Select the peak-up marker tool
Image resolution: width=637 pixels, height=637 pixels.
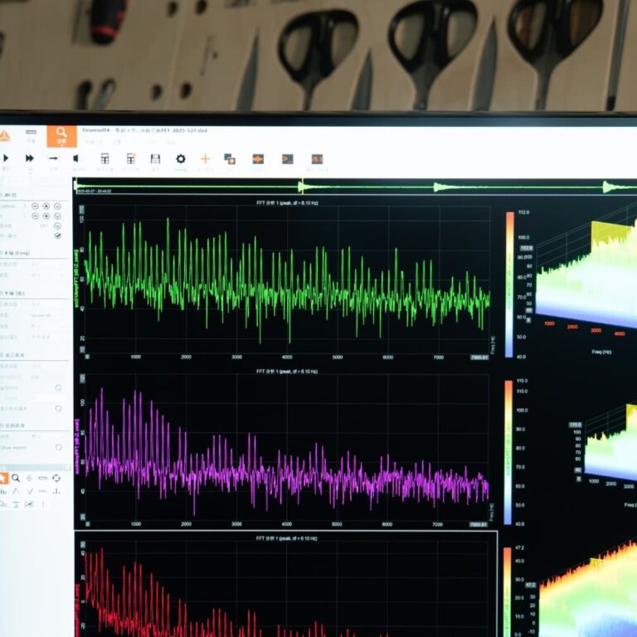16,492
